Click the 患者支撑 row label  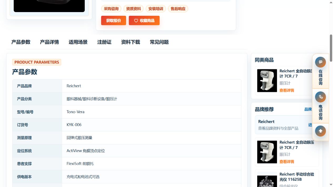[24, 164]
